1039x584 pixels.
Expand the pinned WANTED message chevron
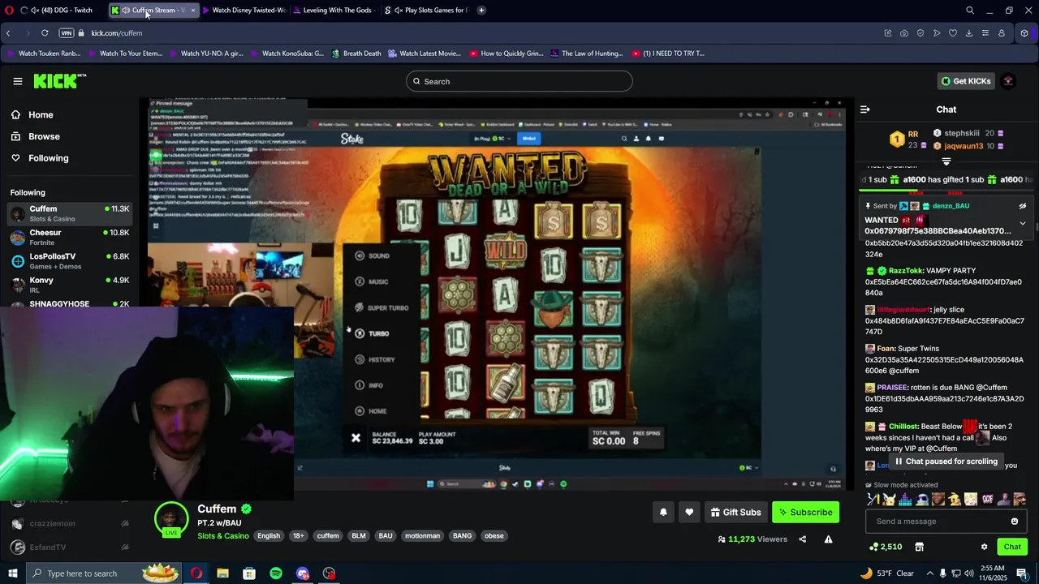[x=1023, y=223]
